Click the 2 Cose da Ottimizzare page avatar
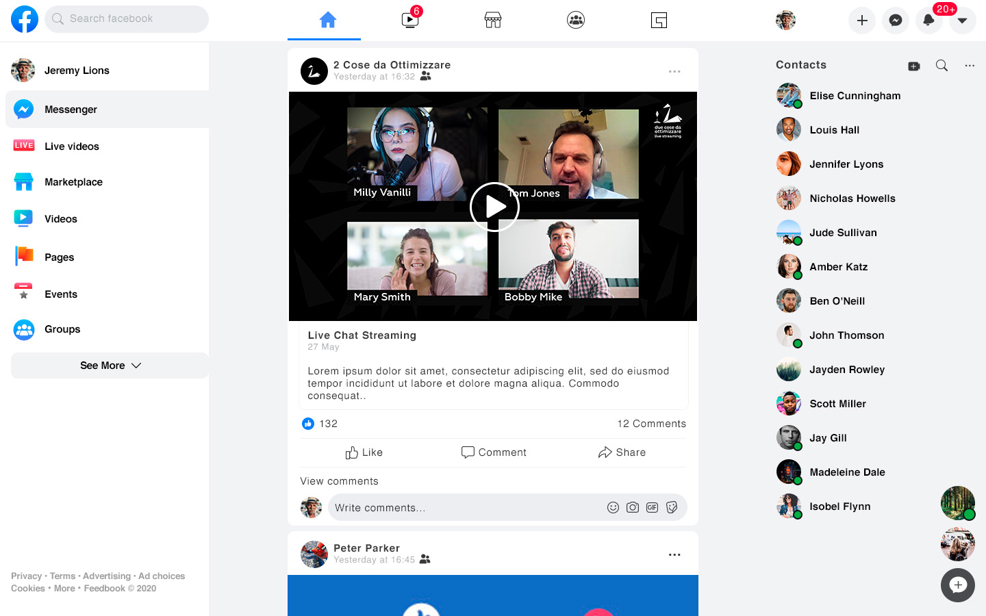Screen dimensions: 986x616 tap(314, 71)
